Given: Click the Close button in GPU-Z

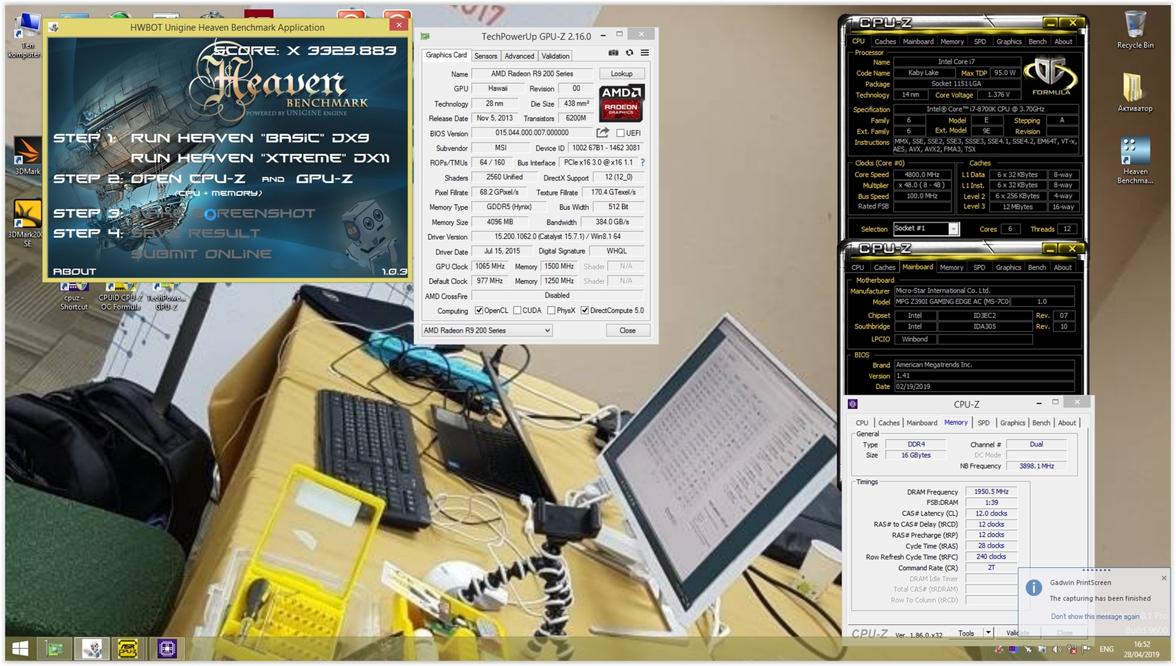Looking at the screenshot, I should [627, 331].
